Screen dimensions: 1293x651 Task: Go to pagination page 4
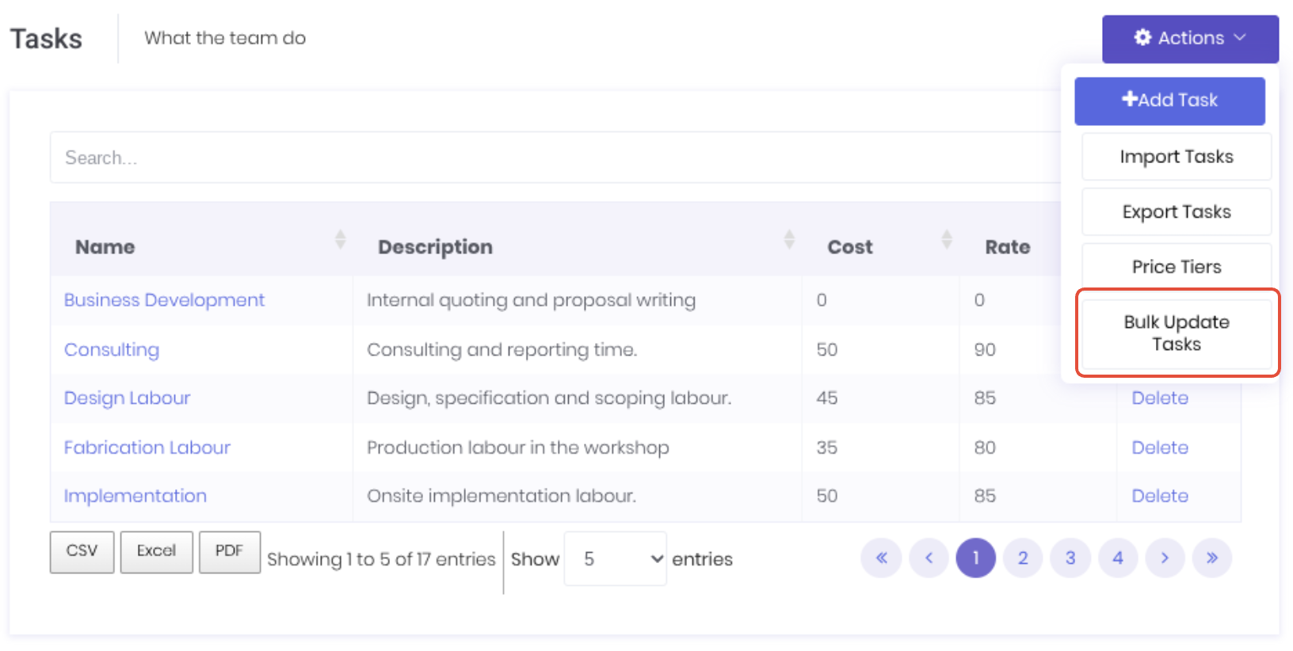1118,558
